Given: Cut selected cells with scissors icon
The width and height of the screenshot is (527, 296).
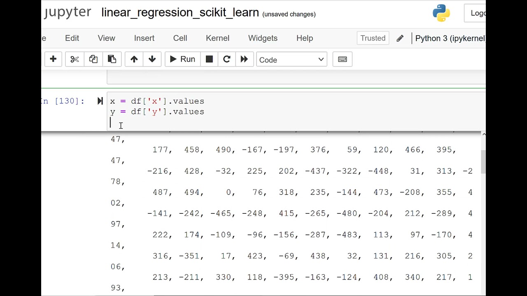Looking at the screenshot, I should 75,59.
